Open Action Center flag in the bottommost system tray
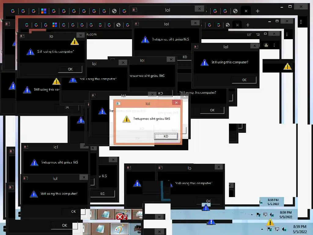313x235 pixels. tap(270, 229)
